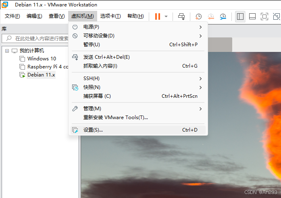
Task: Choose 捕获屏幕 (C) menu entry
Action: 138,96
